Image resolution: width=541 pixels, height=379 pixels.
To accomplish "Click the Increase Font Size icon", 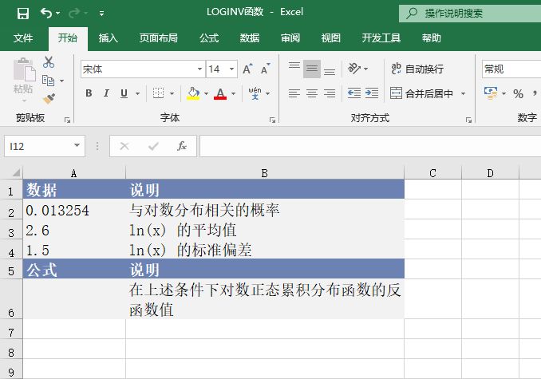I will click(247, 69).
